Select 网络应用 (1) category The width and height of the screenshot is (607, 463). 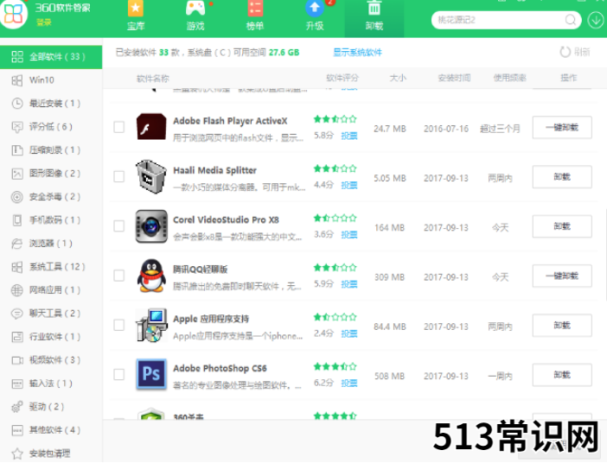[51, 289]
